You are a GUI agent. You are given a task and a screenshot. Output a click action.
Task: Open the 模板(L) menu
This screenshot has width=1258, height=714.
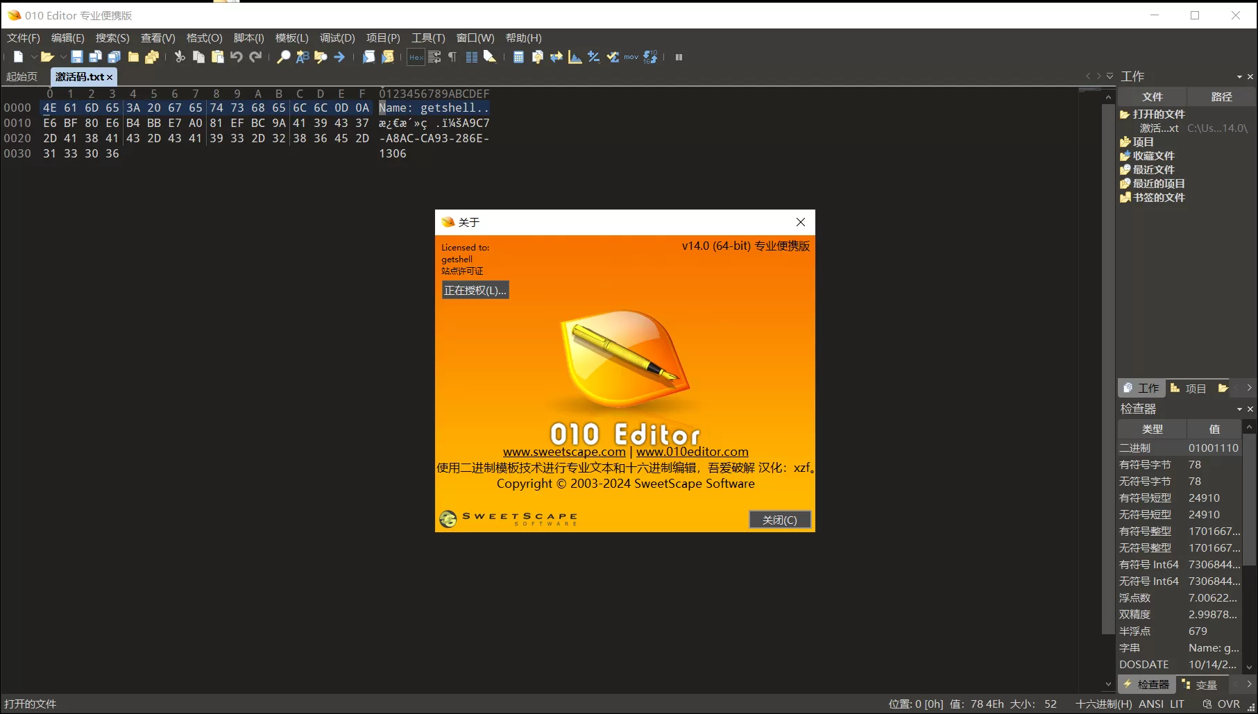click(x=291, y=38)
